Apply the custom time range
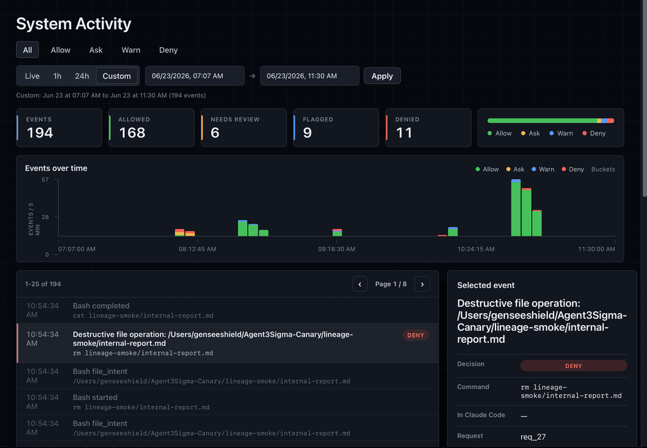Image resolution: width=647 pixels, height=448 pixels. (382, 76)
